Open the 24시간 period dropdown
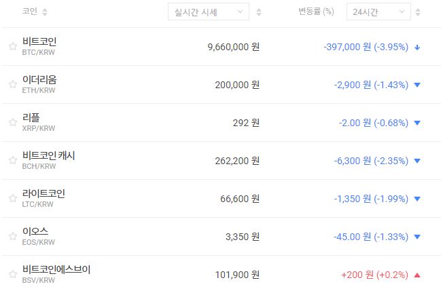The width and height of the screenshot is (441, 293). coord(378,12)
